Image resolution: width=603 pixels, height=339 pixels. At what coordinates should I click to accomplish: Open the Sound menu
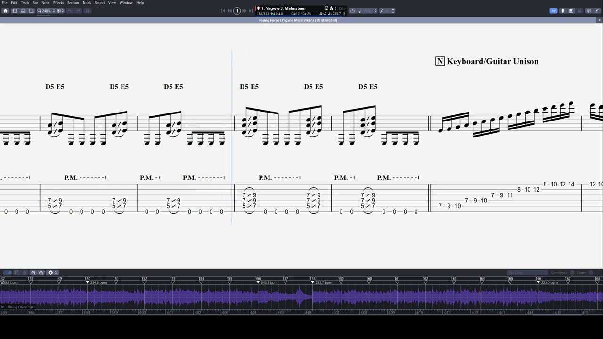click(99, 3)
